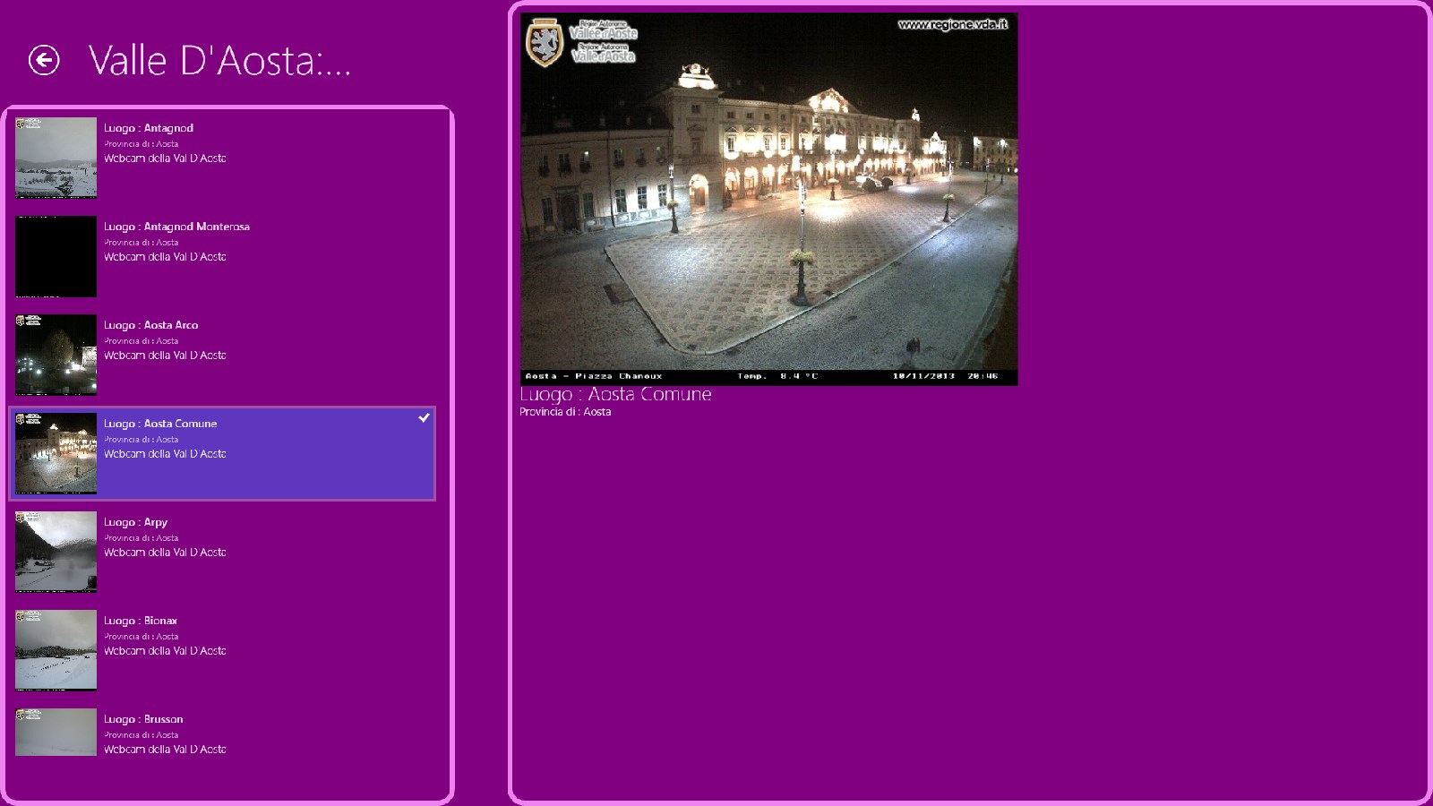Click Provincia di : Aosta below the preview

click(x=565, y=412)
